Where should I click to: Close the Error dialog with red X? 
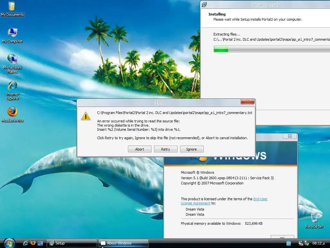click(x=247, y=101)
